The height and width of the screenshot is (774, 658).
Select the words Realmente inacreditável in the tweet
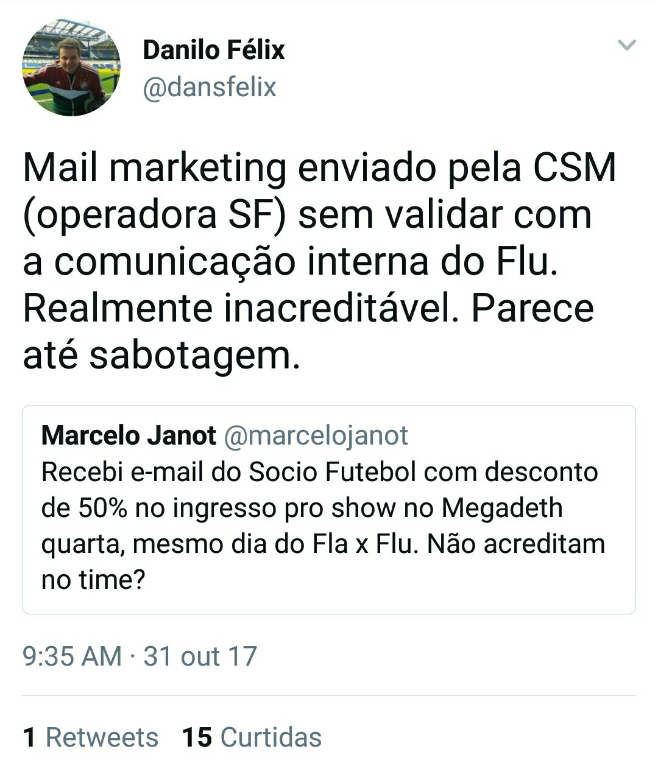[240, 308]
